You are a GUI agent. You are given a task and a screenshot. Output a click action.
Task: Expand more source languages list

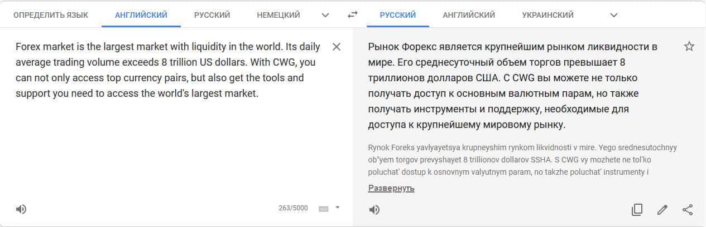click(325, 15)
